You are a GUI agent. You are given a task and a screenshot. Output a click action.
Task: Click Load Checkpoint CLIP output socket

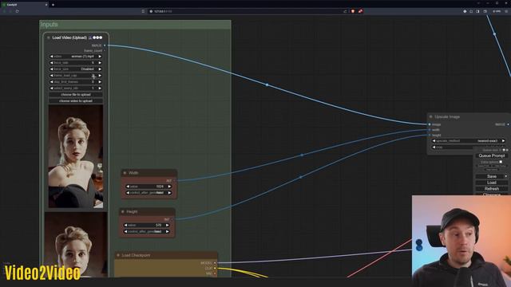215,268
